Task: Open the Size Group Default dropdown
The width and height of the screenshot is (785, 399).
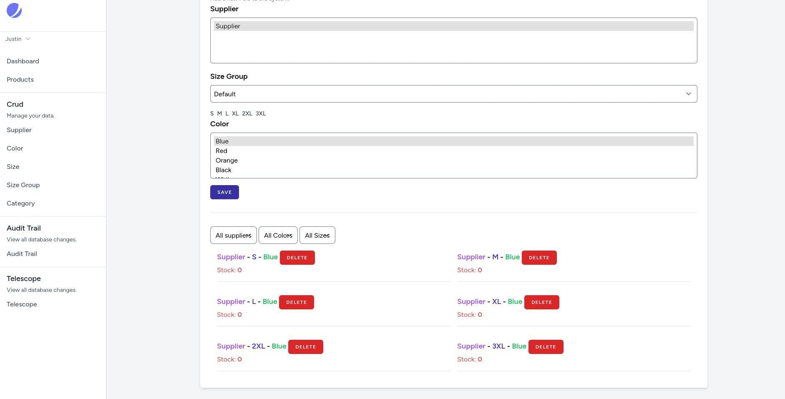Action: pos(453,94)
